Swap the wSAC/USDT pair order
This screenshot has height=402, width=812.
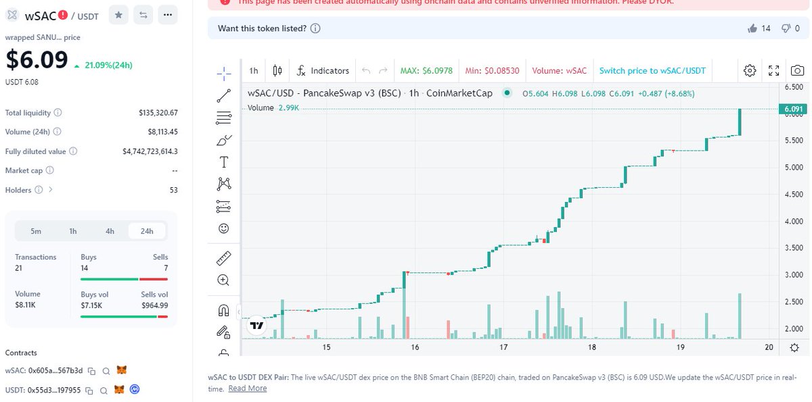(143, 15)
